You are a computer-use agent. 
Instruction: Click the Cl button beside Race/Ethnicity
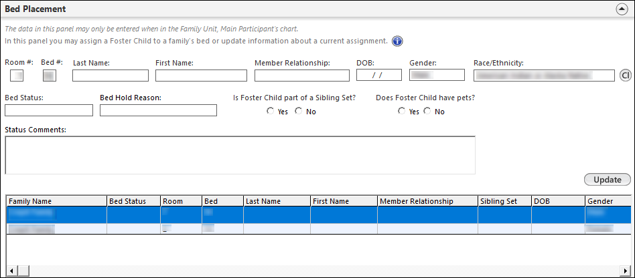(x=626, y=75)
